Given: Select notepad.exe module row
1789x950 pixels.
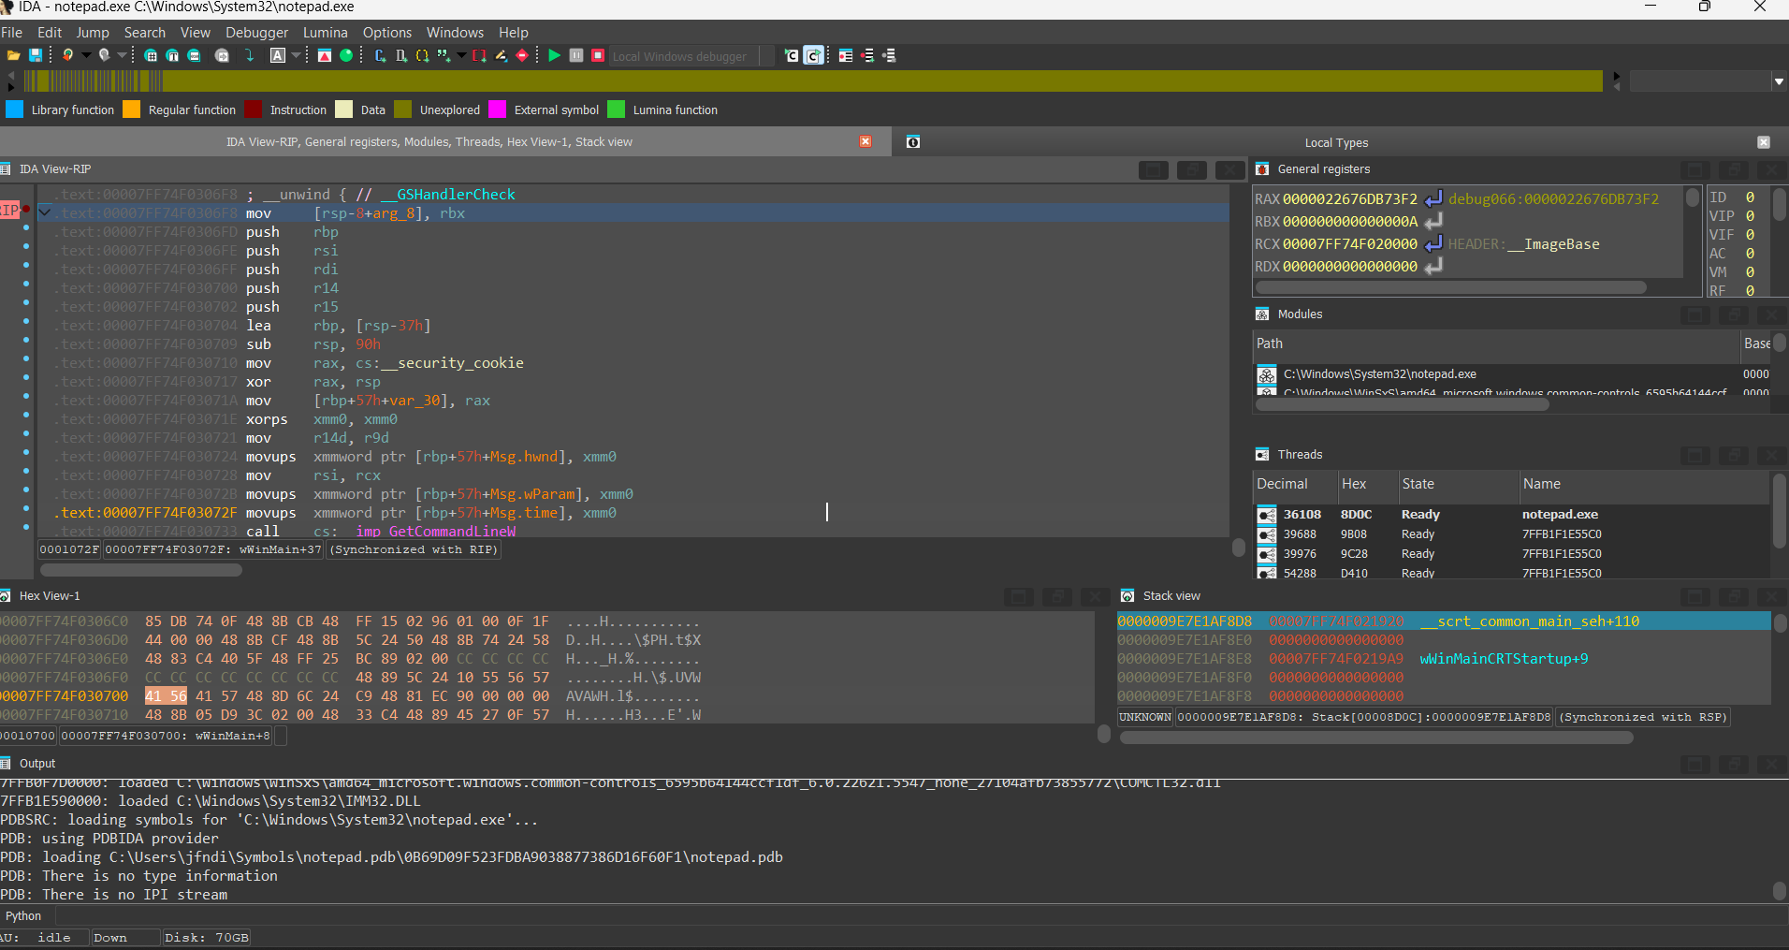Looking at the screenshot, I should click(1511, 374).
